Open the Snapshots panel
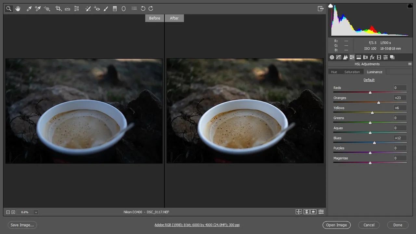 click(392, 57)
